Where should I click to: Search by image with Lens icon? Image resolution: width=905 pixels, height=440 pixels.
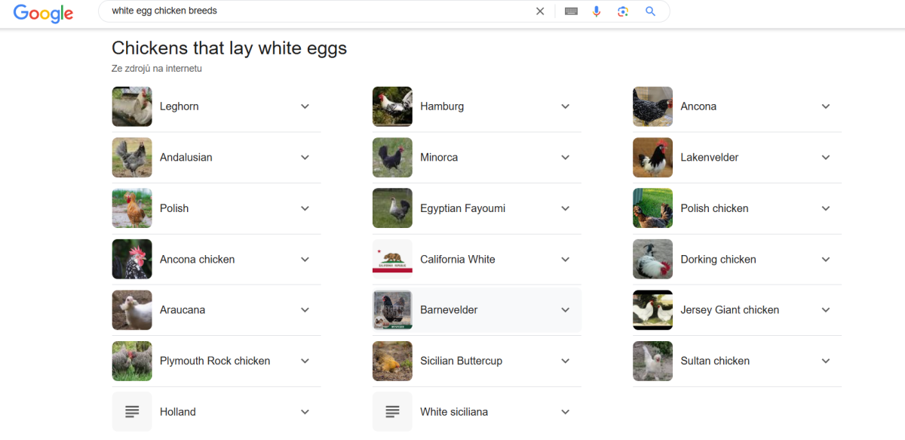pos(623,11)
